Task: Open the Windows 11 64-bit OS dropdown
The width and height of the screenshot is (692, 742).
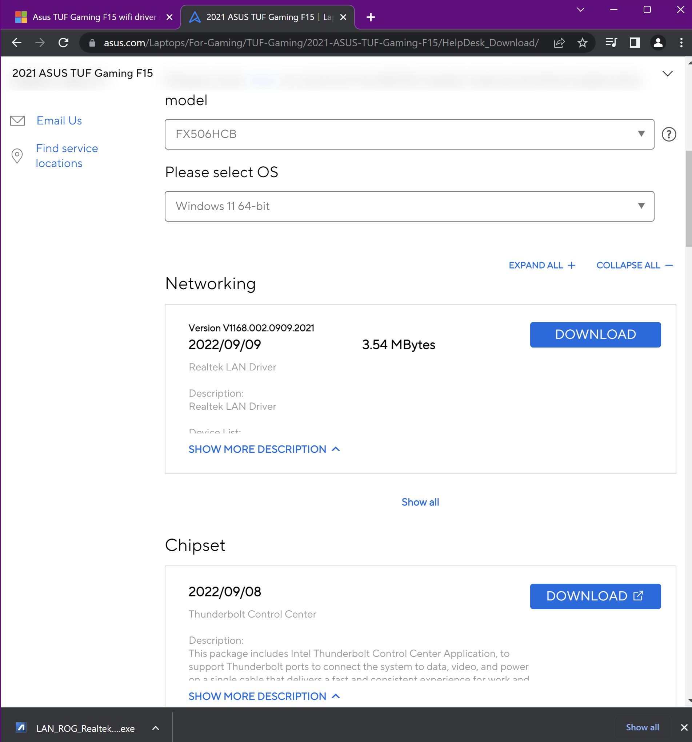Action: (x=409, y=206)
